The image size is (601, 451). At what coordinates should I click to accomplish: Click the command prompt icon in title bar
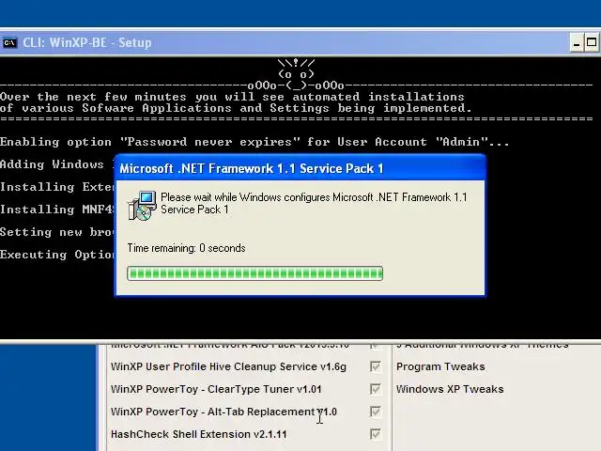[x=9, y=42]
